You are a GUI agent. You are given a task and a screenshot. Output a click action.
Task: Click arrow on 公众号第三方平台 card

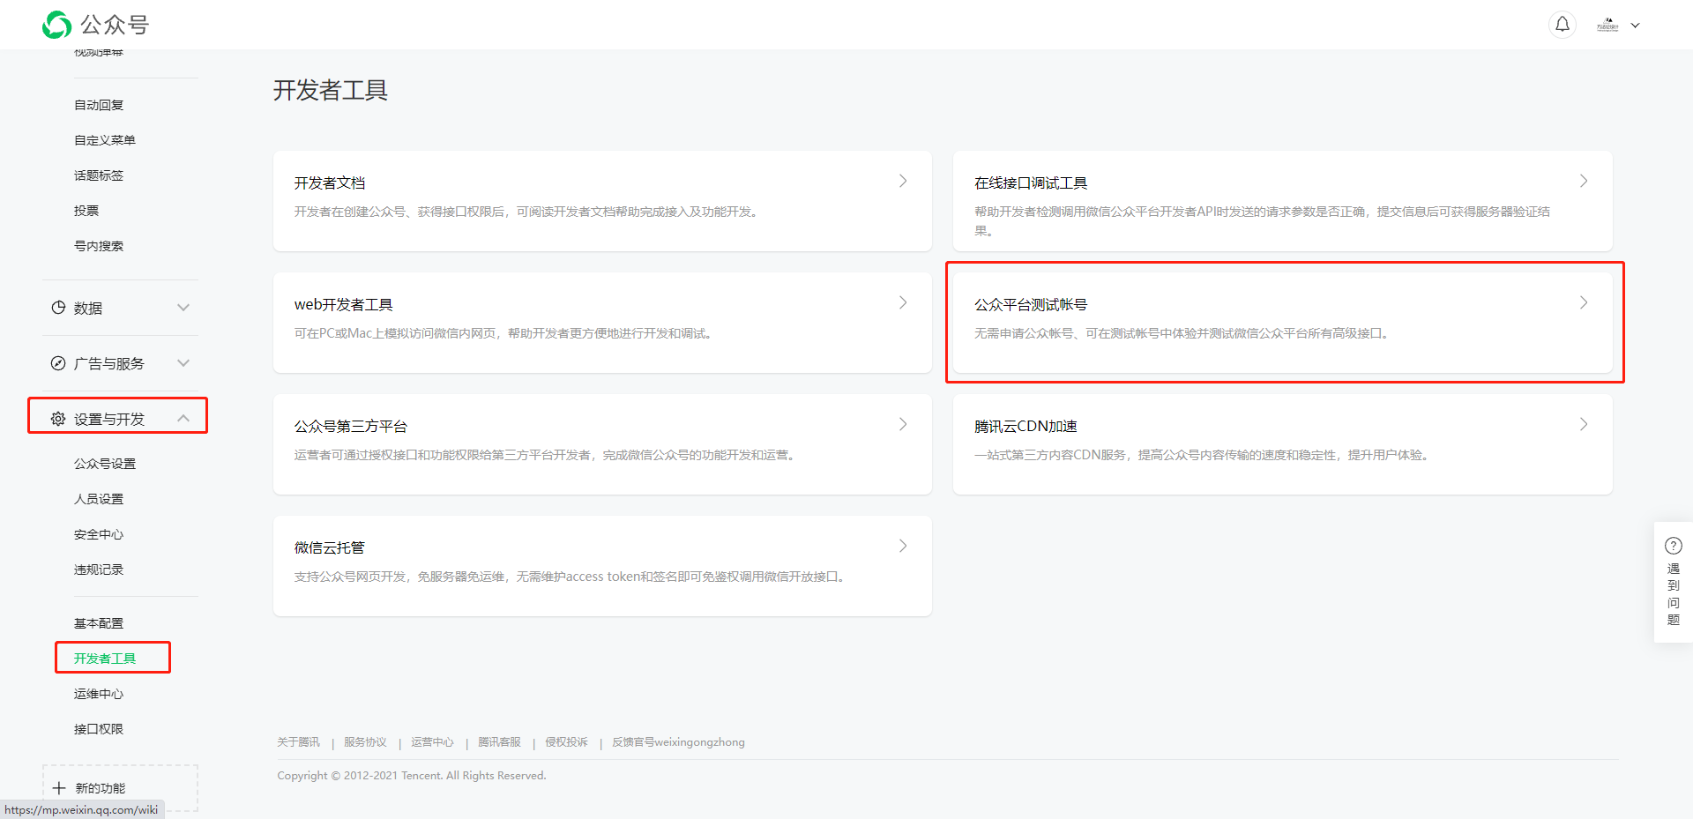point(903,424)
